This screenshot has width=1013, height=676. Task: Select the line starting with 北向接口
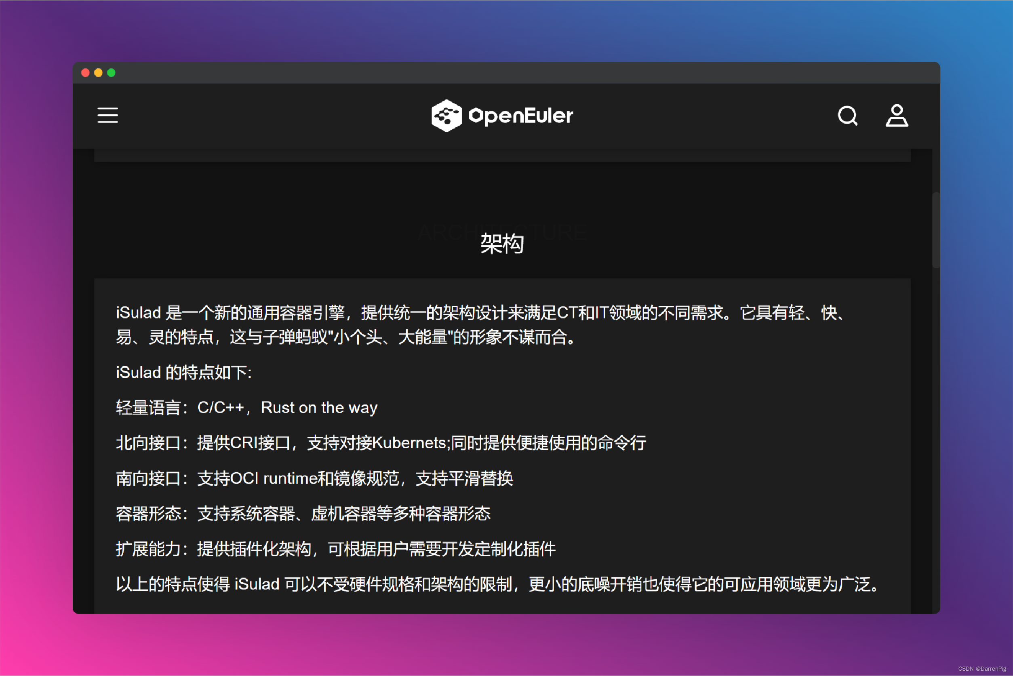pyautogui.click(x=381, y=443)
